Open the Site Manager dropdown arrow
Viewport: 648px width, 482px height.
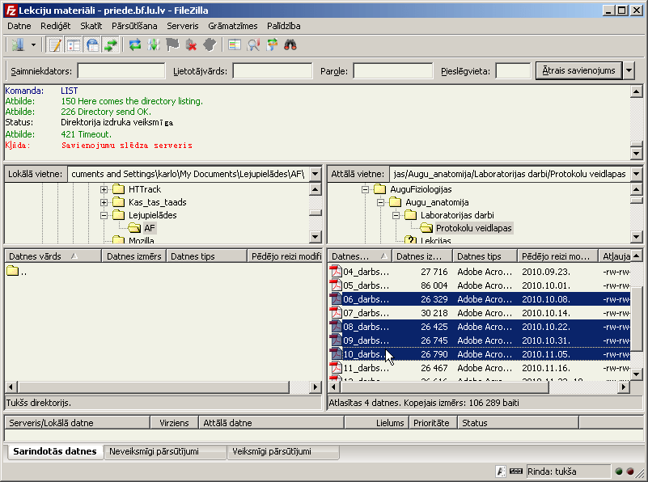pos(33,44)
